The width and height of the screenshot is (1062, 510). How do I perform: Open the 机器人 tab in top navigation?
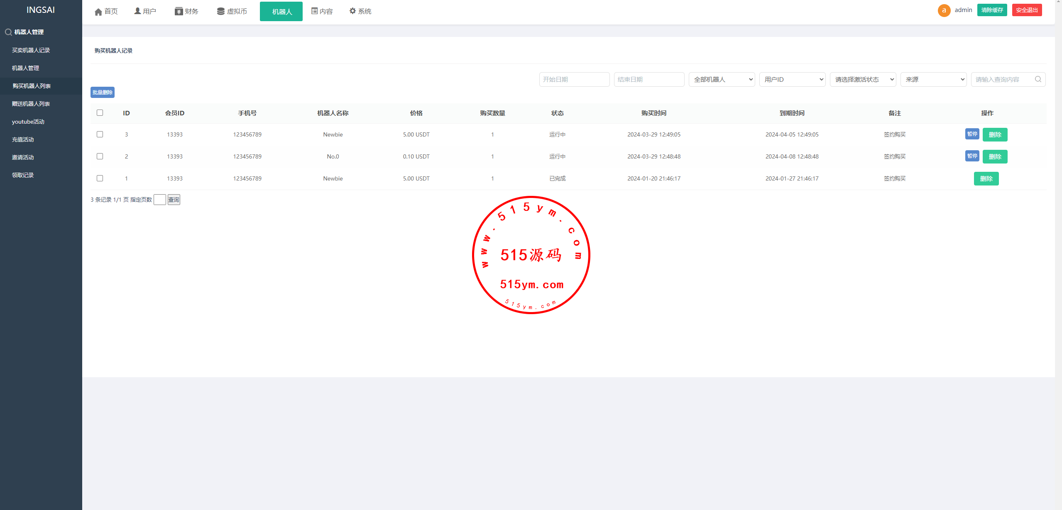tap(281, 12)
